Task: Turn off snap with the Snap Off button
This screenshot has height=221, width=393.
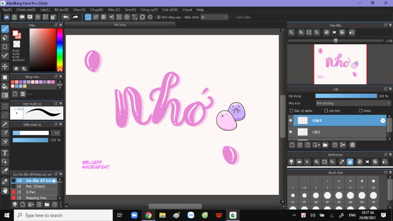Action: tap(88, 17)
